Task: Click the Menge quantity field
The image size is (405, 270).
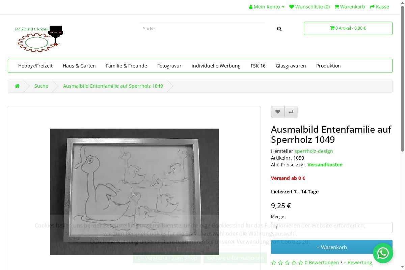Action: click(x=332, y=227)
